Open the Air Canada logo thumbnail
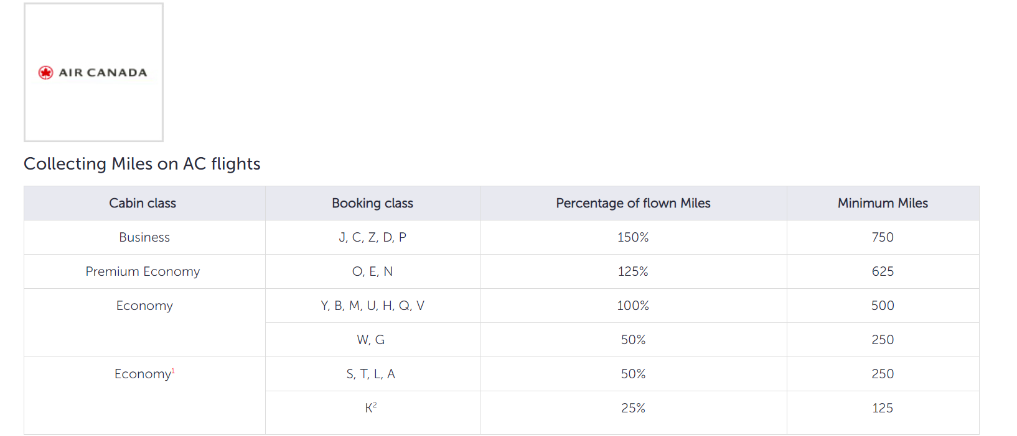 point(93,73)
